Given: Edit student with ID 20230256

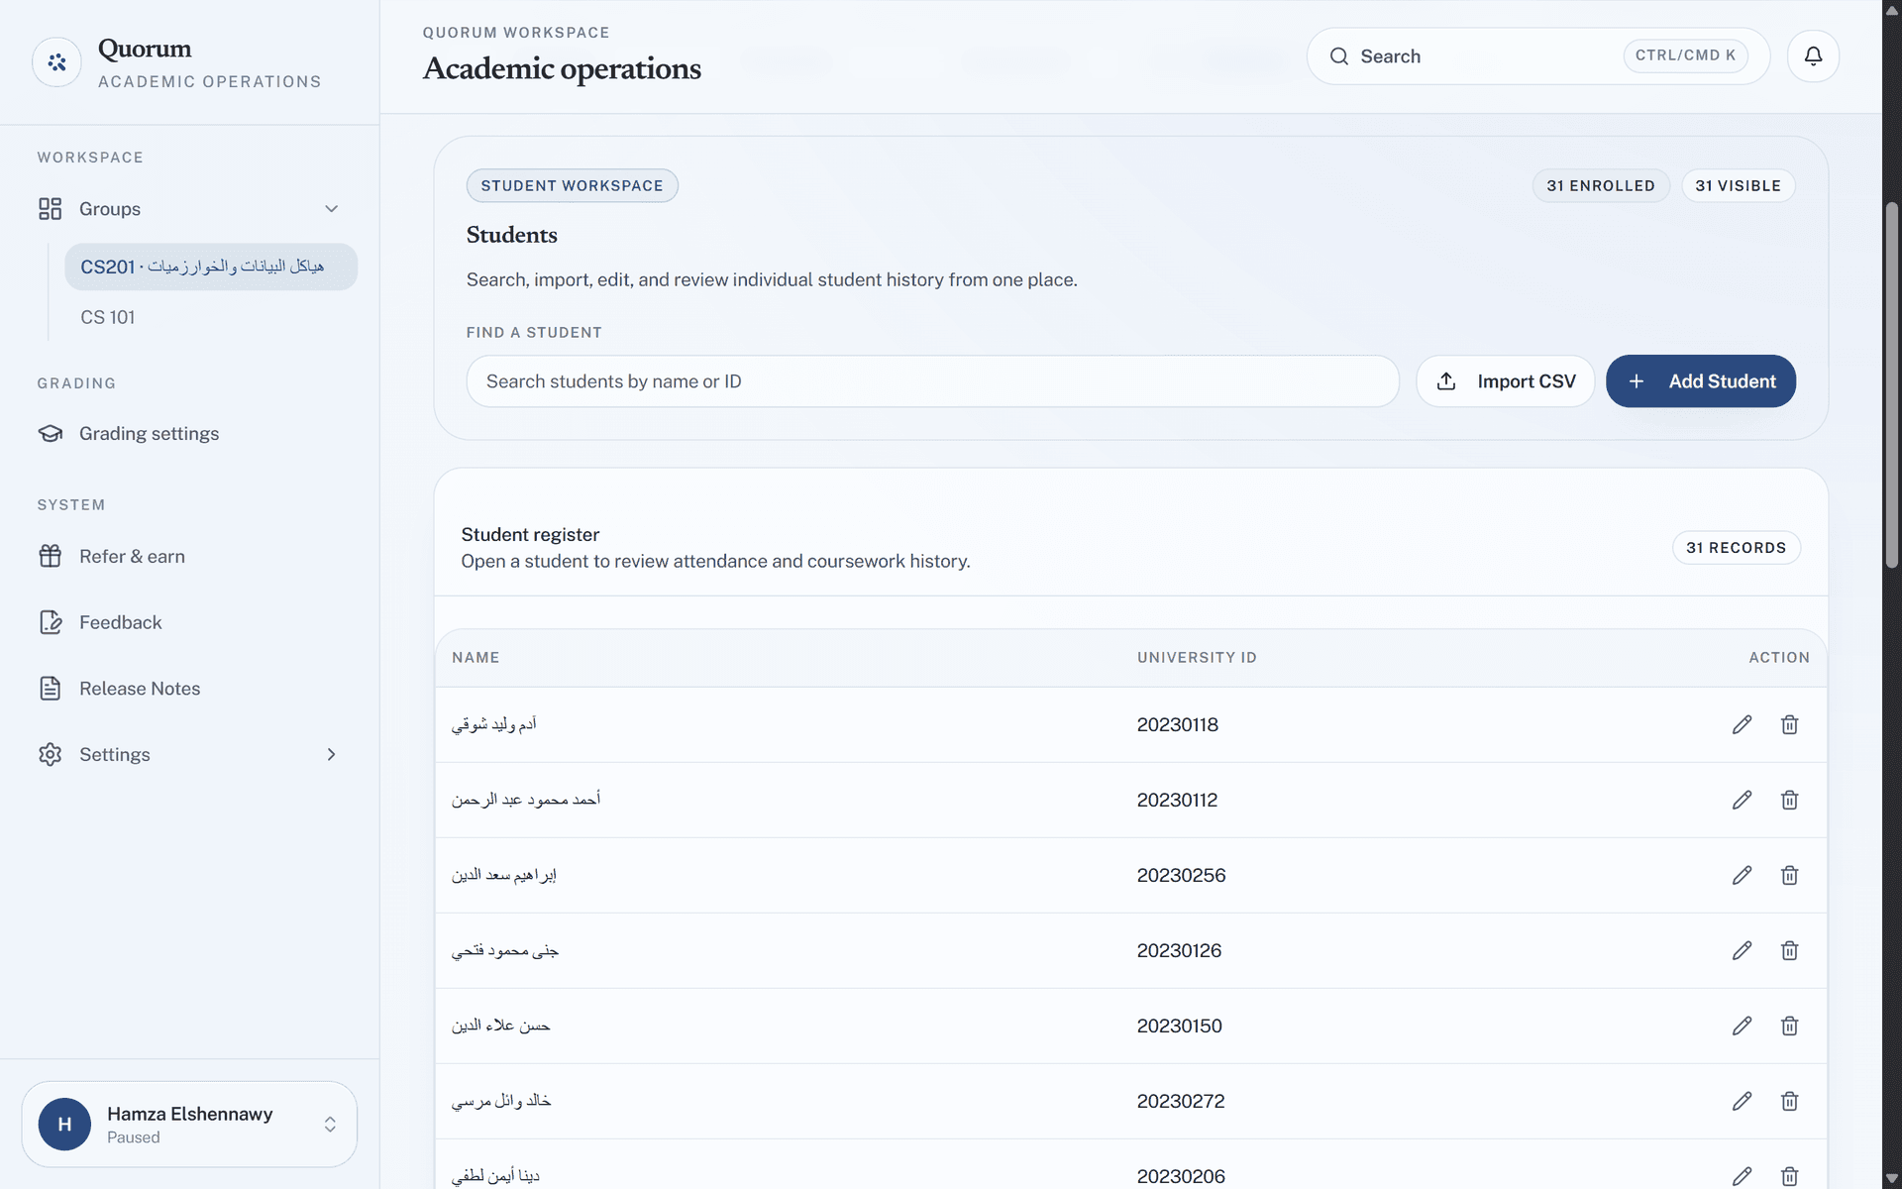Looking at the screenshot, I should [1742, 875].
